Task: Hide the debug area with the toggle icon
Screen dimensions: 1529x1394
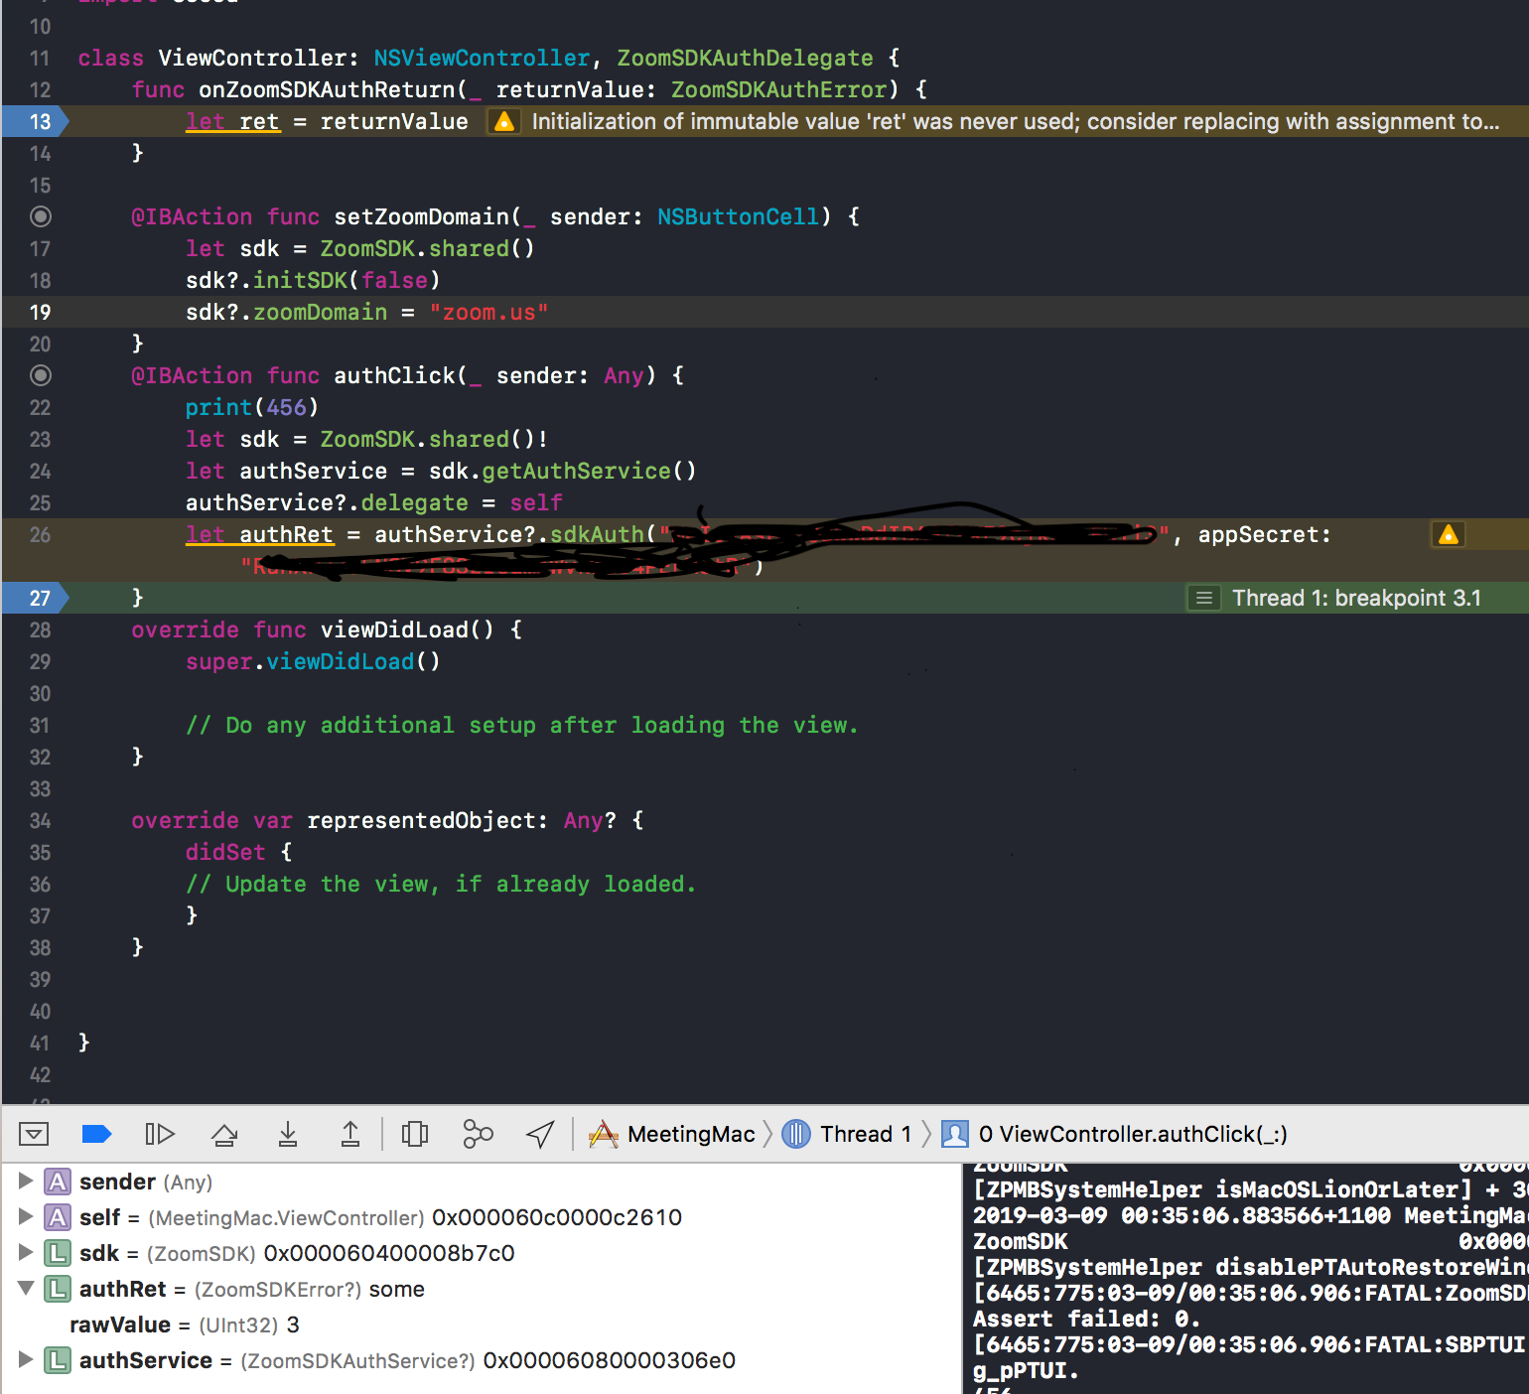Action: coord(34,1134)
